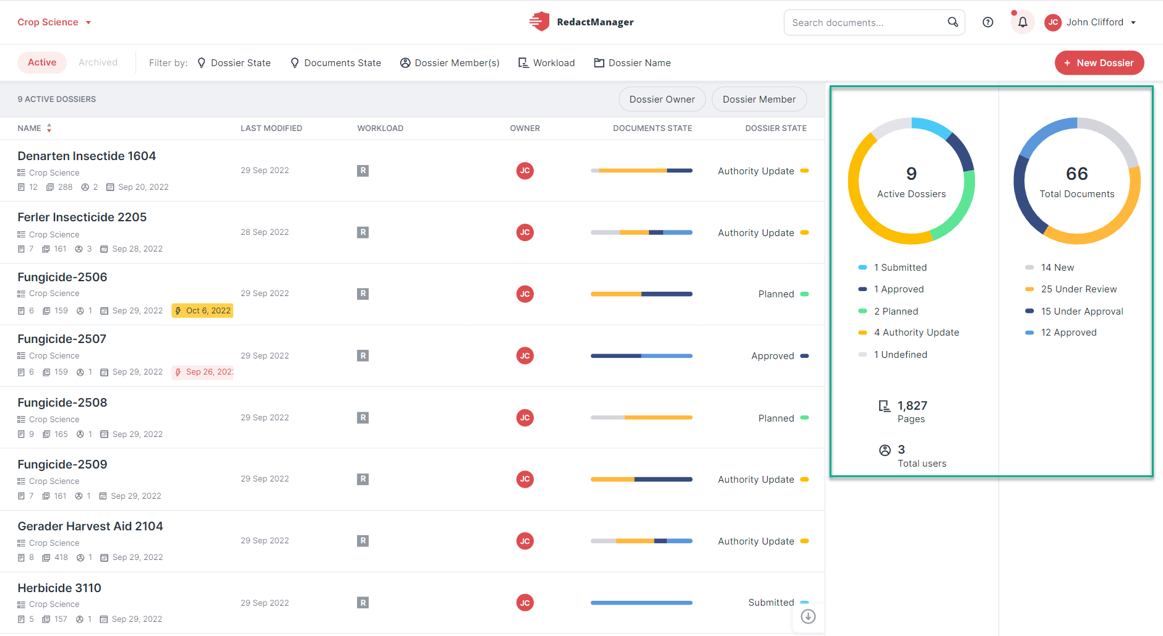
Task: Click workload R badge for Denarten Insectide 1604
Action: point(363,171)
